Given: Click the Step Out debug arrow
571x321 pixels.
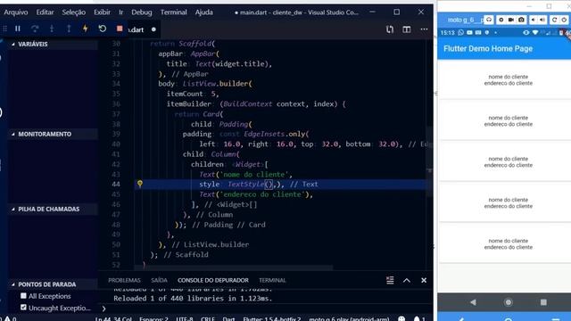Looking at the screenshot, I should point(69,29).
